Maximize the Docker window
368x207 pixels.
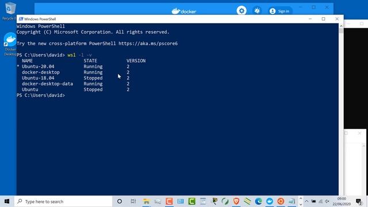(313, 7)
